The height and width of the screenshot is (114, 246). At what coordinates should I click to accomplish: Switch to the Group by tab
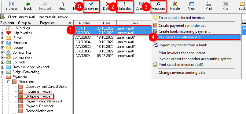click(x=25, y=23)
